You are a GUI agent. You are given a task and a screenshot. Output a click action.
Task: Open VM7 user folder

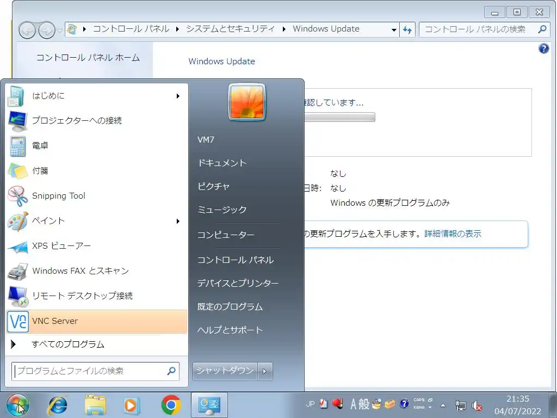click(206, 140)
